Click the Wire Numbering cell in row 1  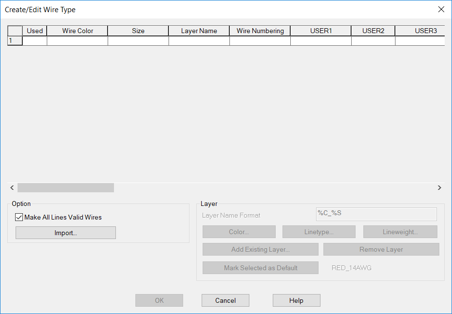[x=260, y=40]
